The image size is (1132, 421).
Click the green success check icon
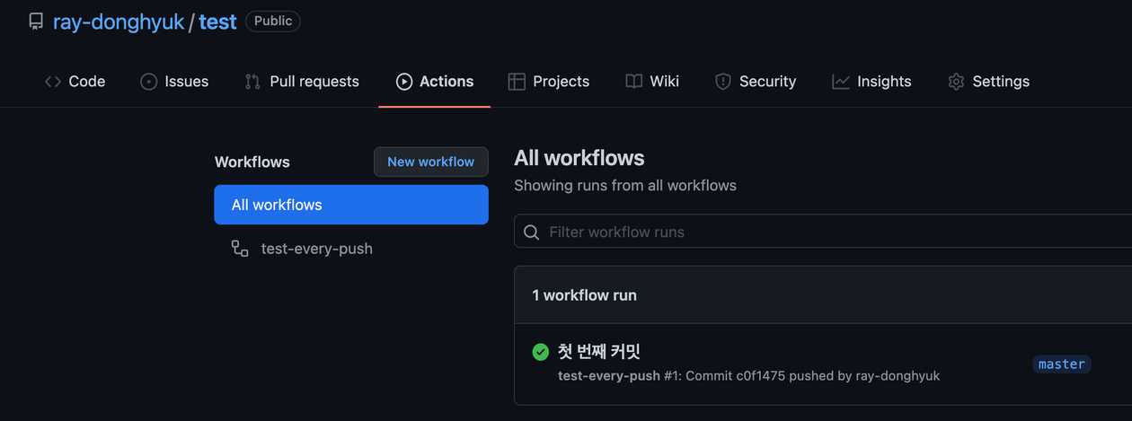coord(540,352)
